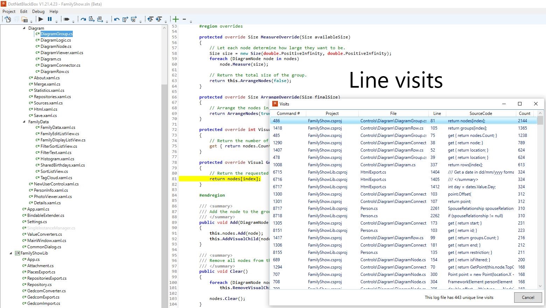The height and width of the screenshot is (308, 546).
Task: Sort Visits by the Count column header
Action: [x=524, y=113]
